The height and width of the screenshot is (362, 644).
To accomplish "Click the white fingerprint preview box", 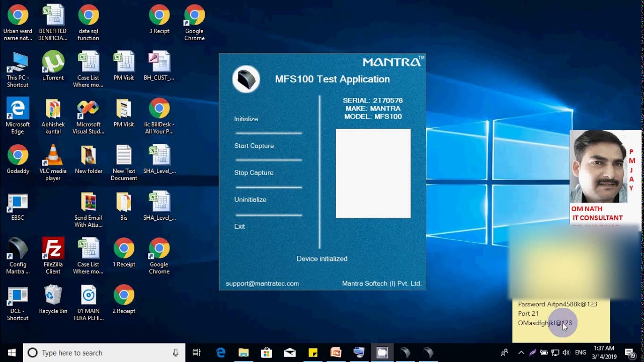I will click(373, 173).
